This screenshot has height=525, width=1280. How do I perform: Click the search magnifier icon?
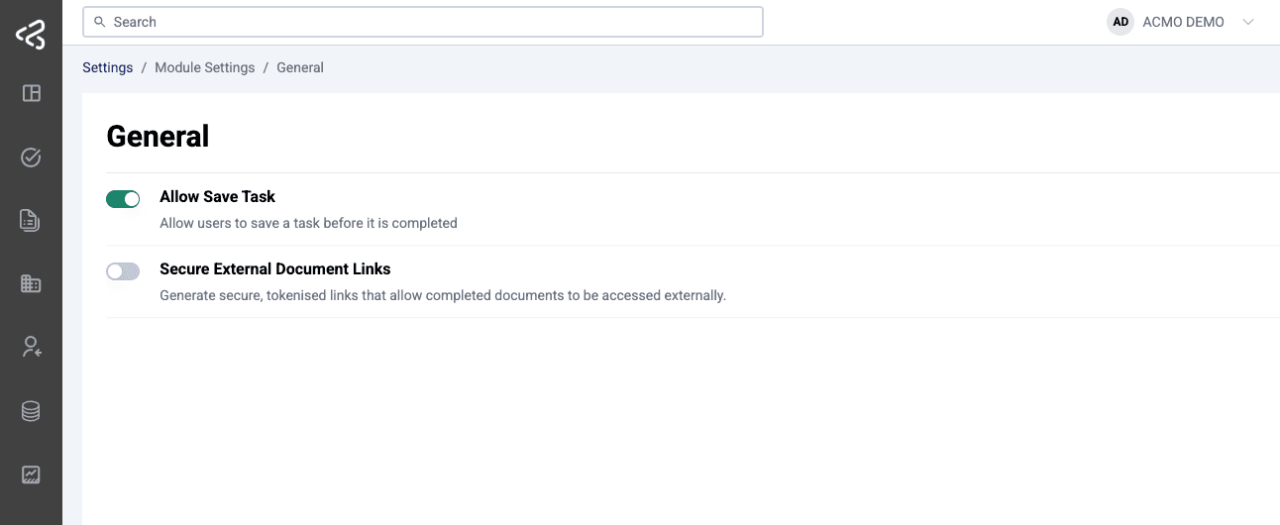pyautogui.click(x=99, y=22)
